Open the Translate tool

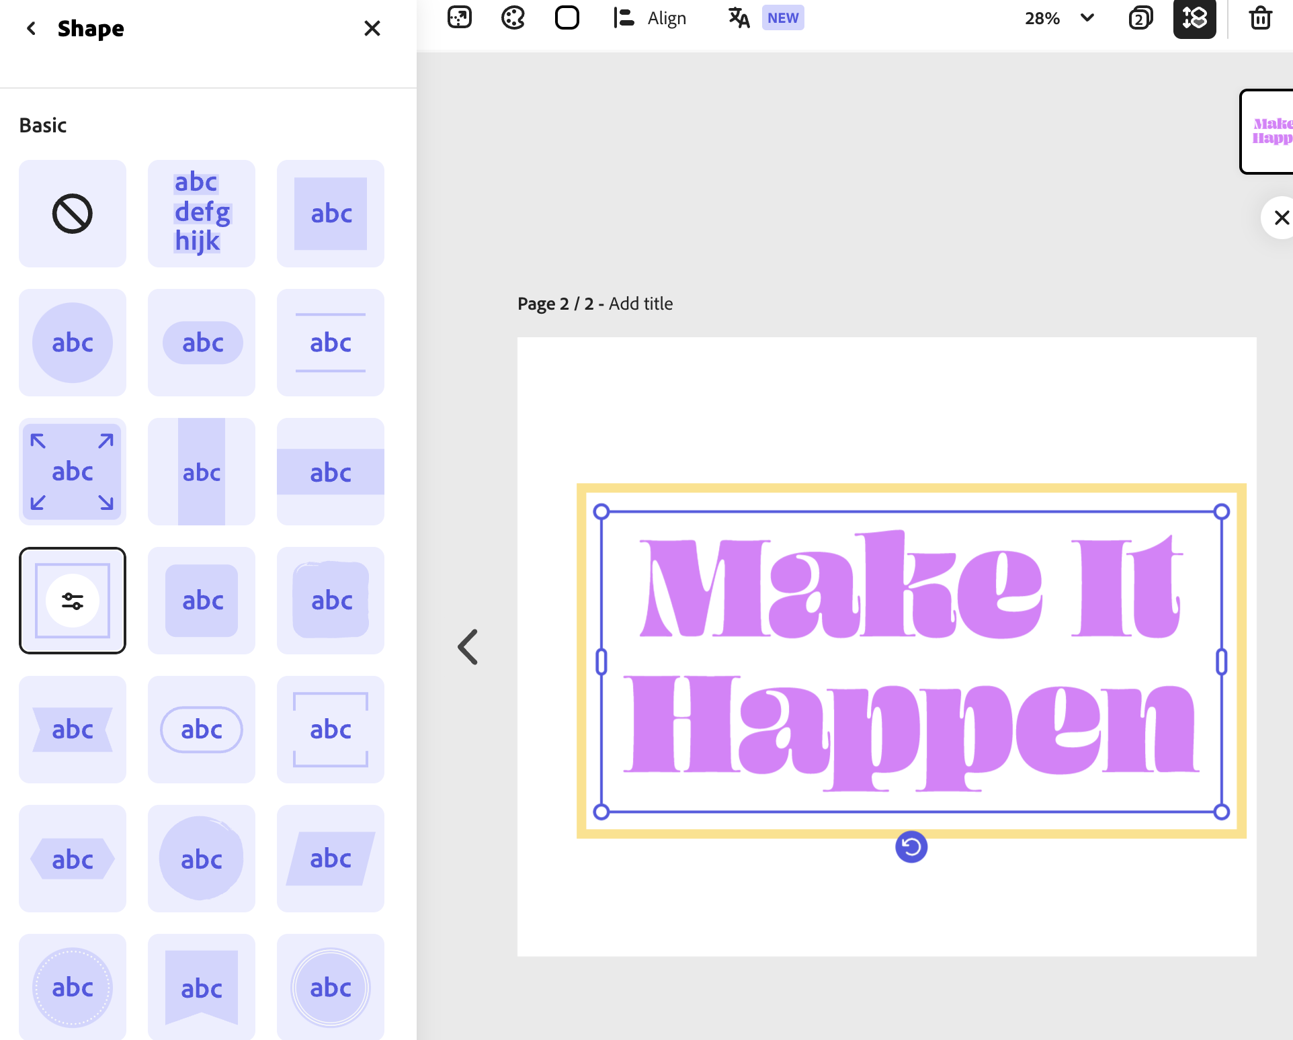(x=739, y=18)
